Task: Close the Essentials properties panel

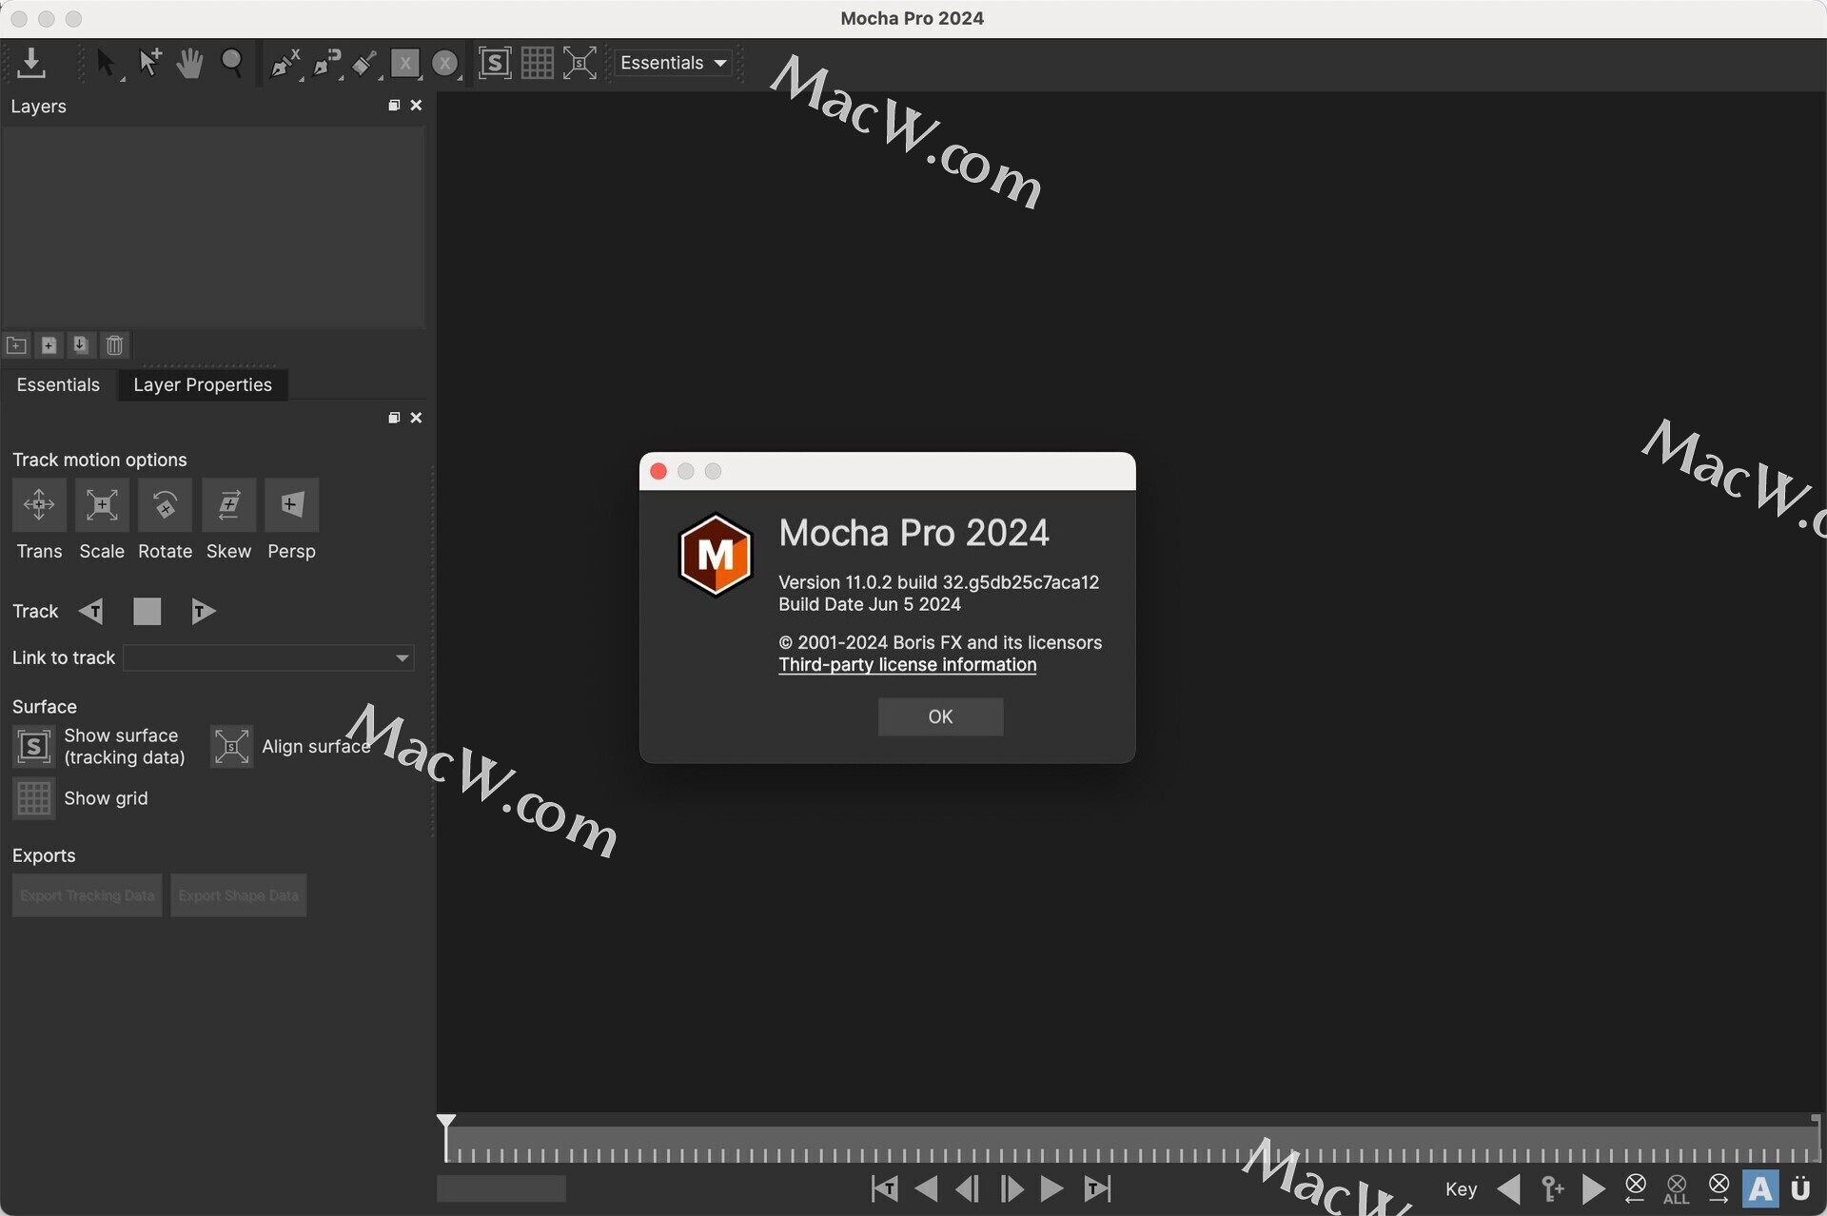Action: pos(416,419)
